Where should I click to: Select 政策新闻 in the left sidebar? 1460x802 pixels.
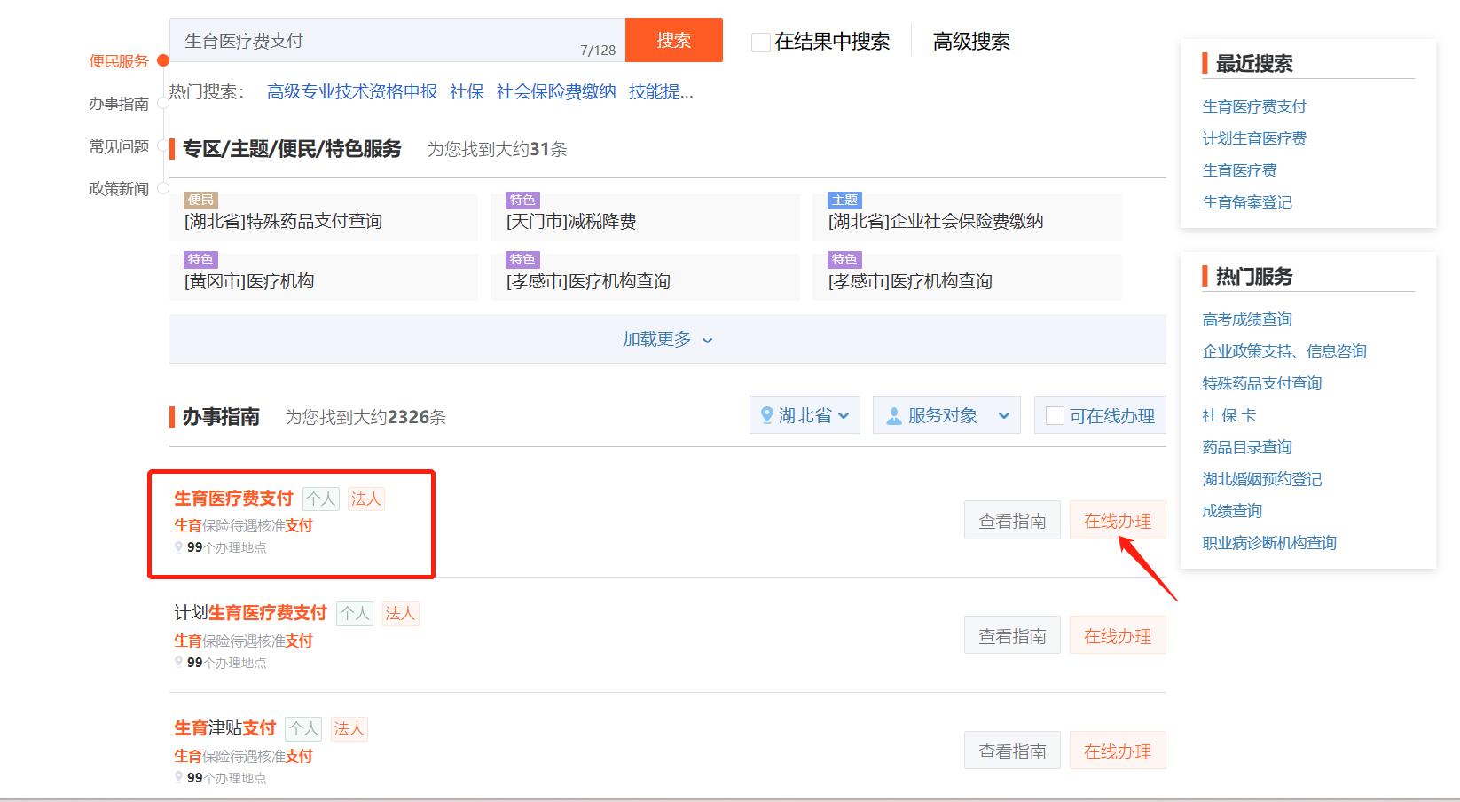[118, 188]
